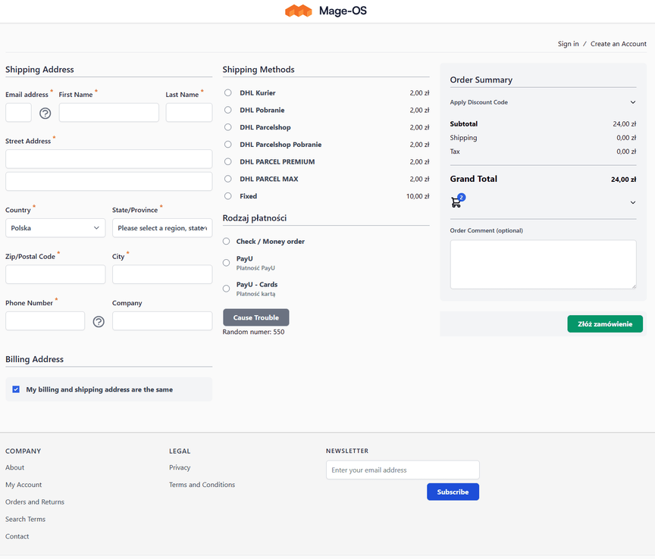Open email address help tooltip icon
The image size is (655, 559).
pos(45,113)
